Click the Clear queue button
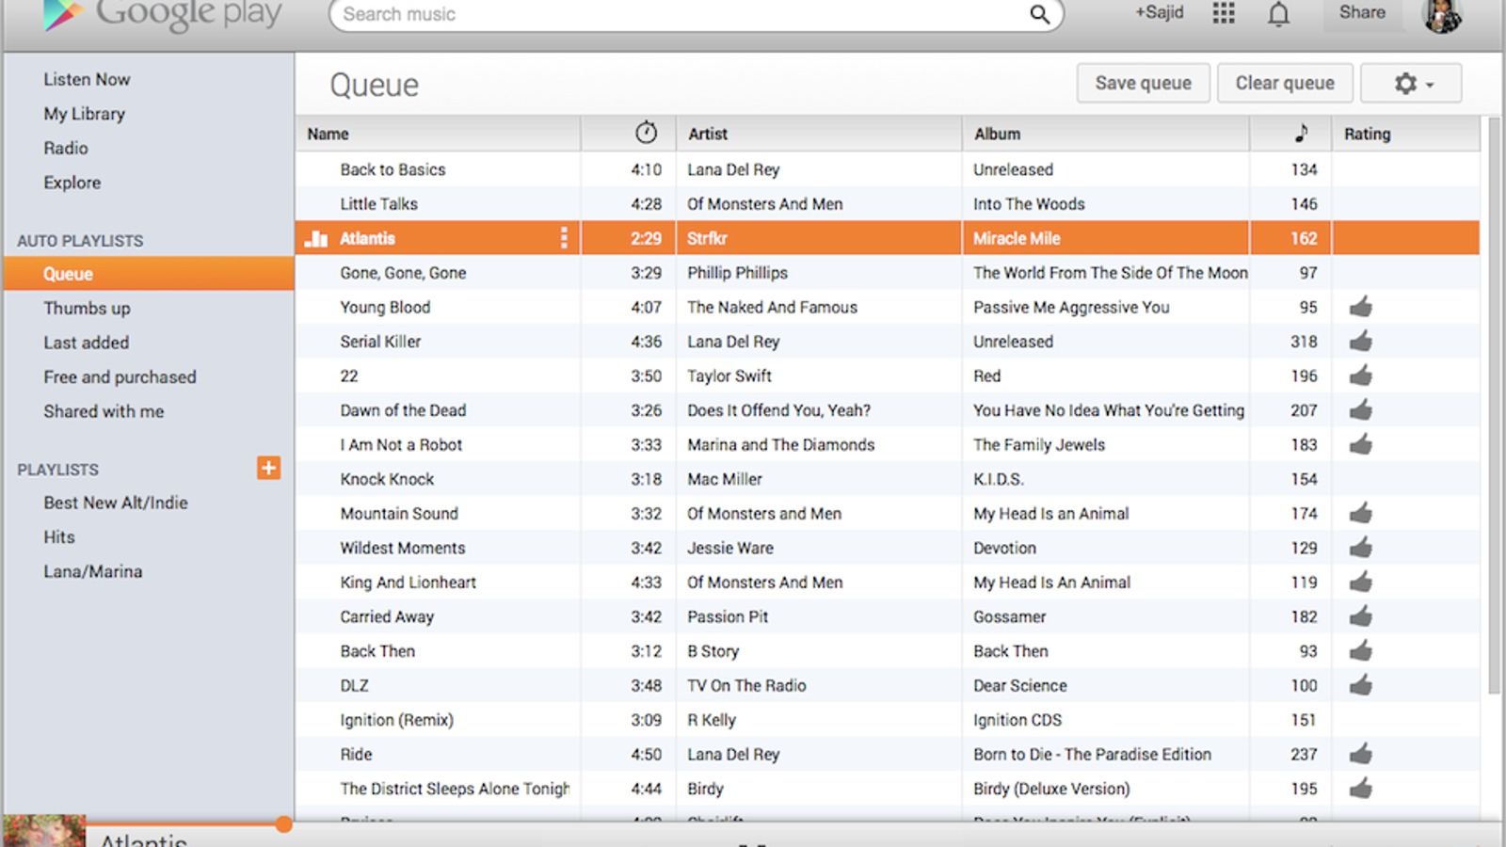1506x847 pixels. tap(1285, 83)
